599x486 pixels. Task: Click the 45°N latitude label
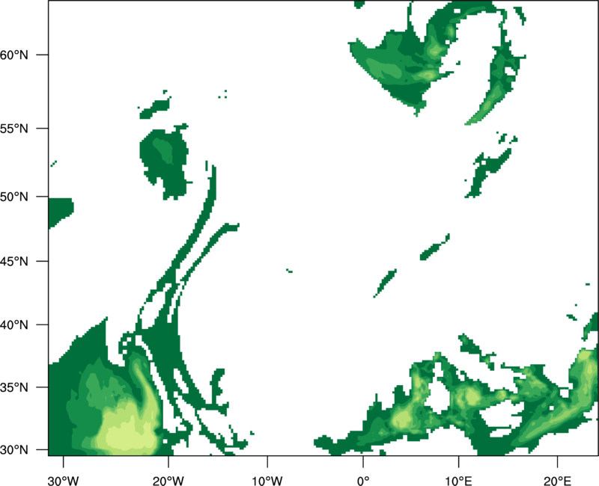pyautogui.click(x=14, y=261)
